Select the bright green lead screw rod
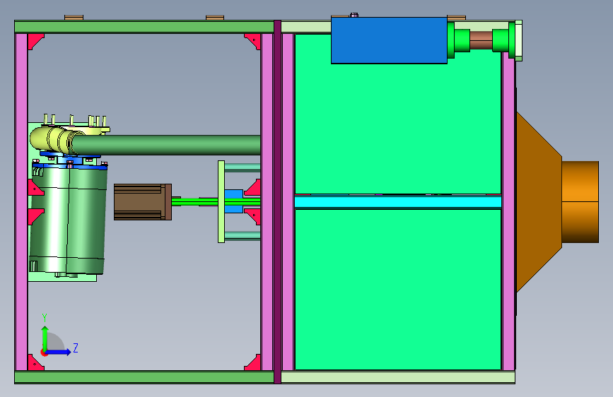This screenshot has width=613, height=397. (216, 201)
